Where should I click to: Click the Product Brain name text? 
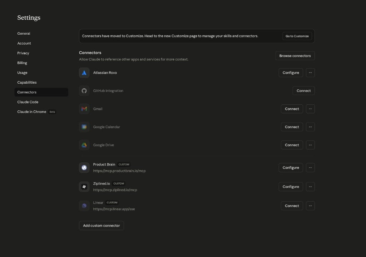coord(104,164)
